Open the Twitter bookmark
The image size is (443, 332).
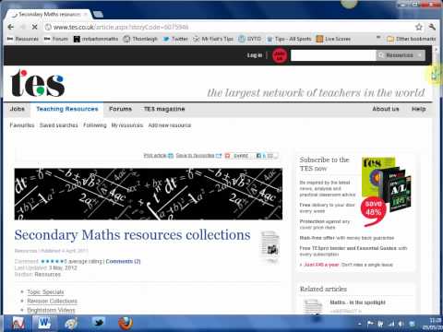pos(175,39)
